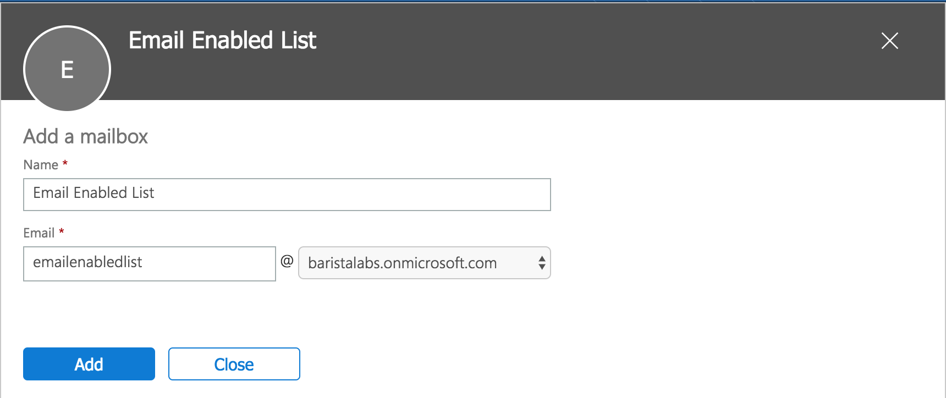Screen dimensions: 946x398
Task: Dismiss the panel with the X icon
Action: click(889, 41)
